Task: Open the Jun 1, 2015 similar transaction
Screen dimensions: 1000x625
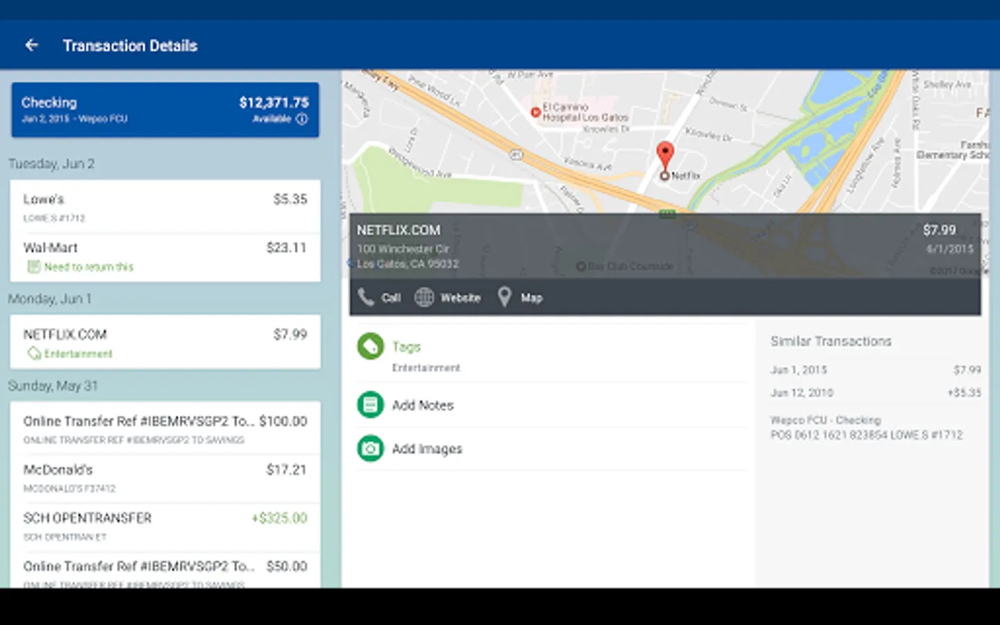Action: point(875,370)
